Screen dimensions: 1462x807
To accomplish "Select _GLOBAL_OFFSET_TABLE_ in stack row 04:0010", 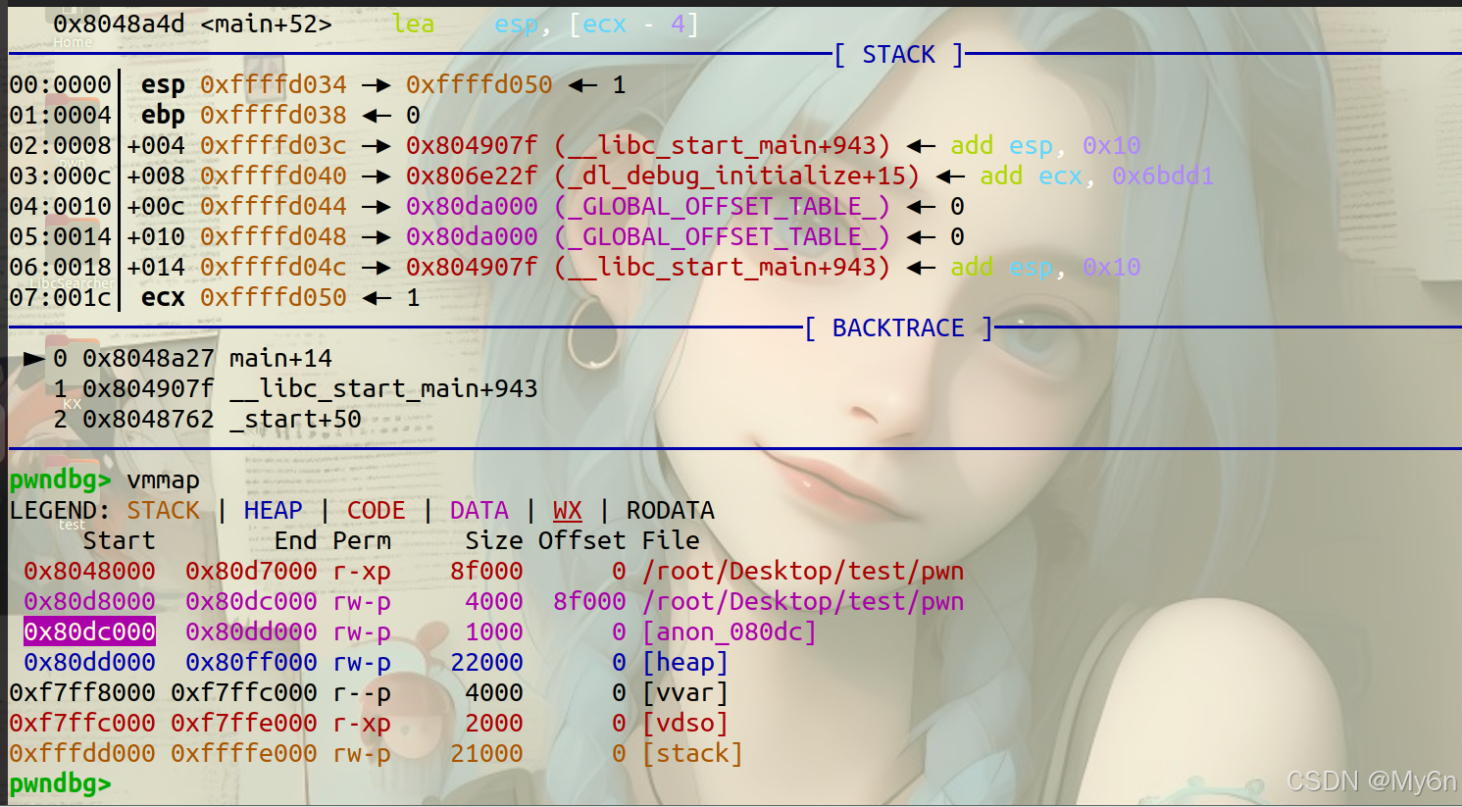I will (x=722, y=207).
